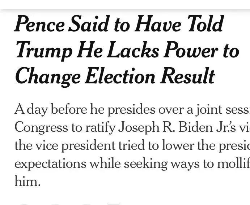Click the word "Pence" in the headline
This screenshot has height=205, width=250.
click(39, 25)
